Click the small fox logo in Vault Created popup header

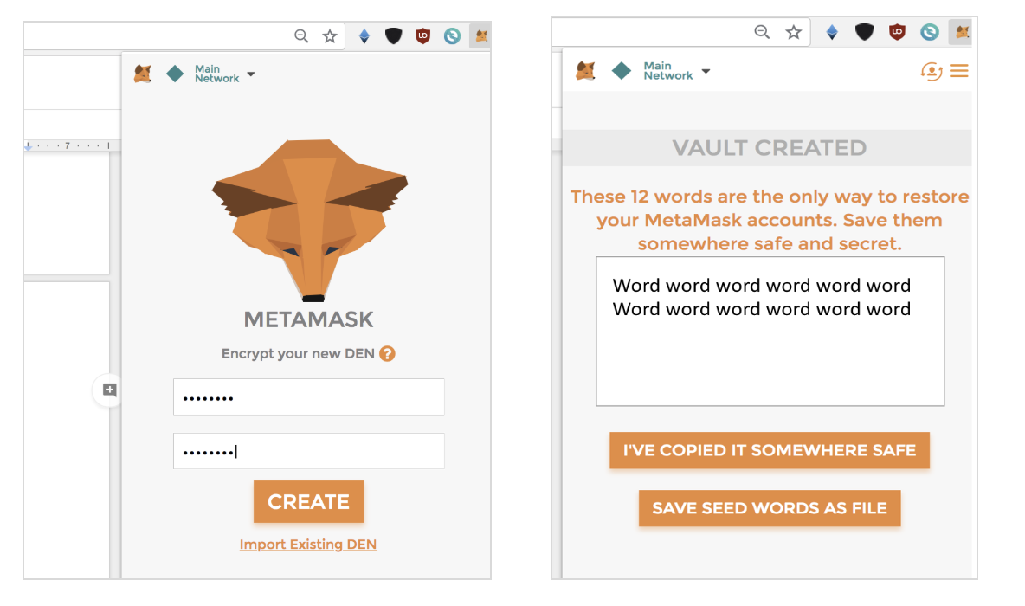(x=586, y=71)
